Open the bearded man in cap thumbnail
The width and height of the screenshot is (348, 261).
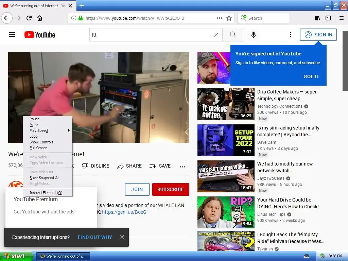[214, 68]
